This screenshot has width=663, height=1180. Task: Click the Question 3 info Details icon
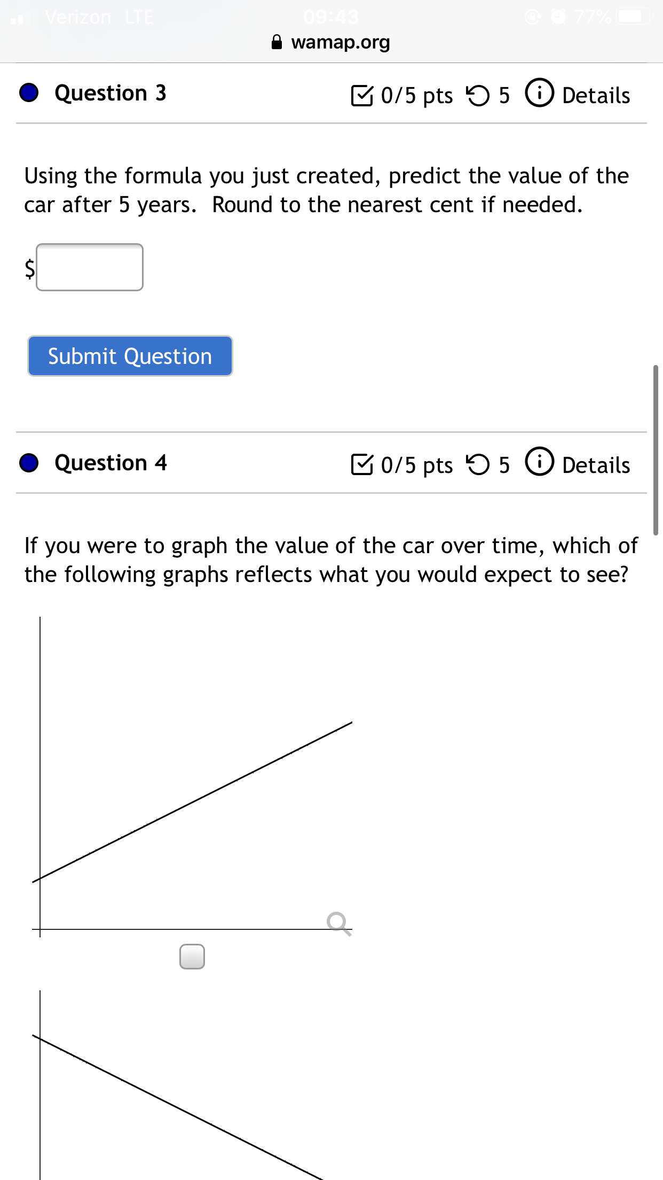point(539,93)
